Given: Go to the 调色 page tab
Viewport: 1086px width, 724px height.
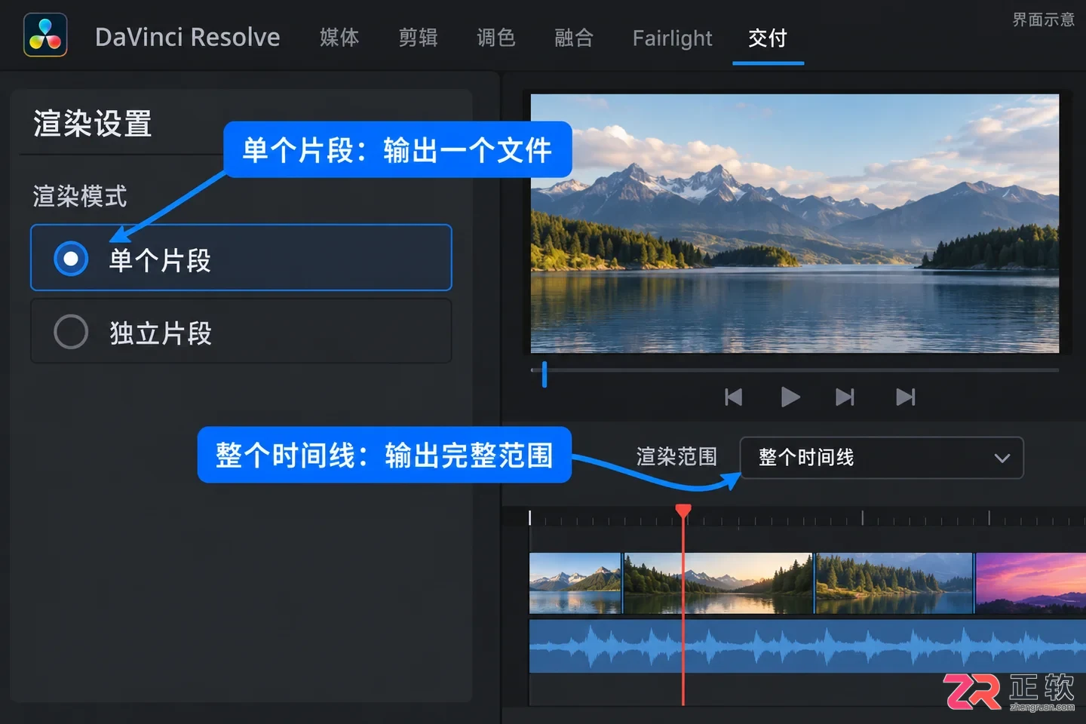Looking at the screenshot, I should [496, 38].
